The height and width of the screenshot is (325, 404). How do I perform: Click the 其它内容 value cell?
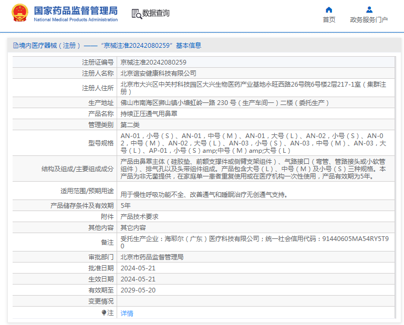point(133,228)
